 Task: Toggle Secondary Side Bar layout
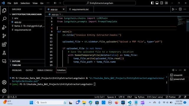tap(162, 3)
